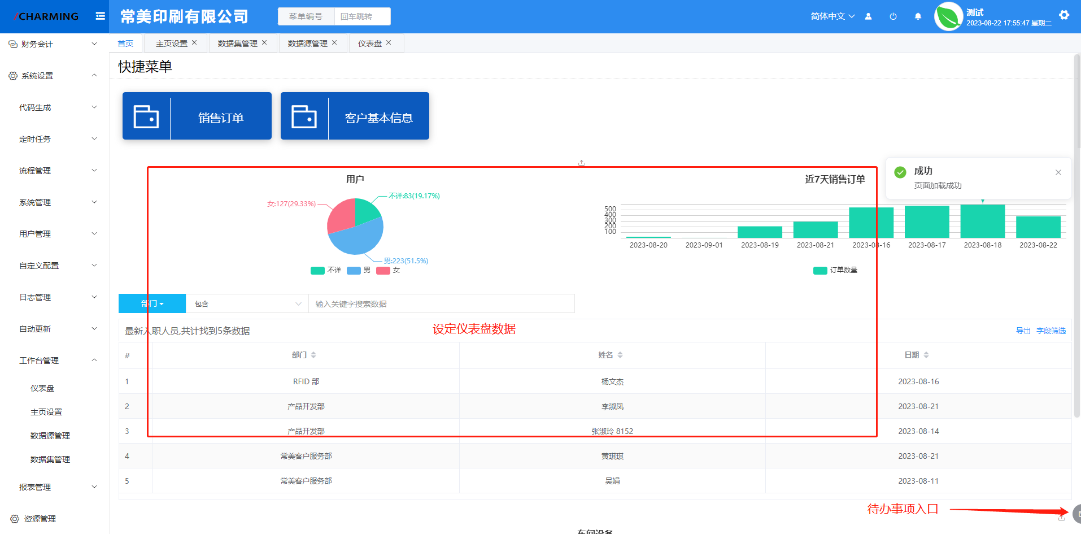Switch to the 数据集管理 tab
This screenshot has width=1081, height=534.
click(x=238, y=44)
